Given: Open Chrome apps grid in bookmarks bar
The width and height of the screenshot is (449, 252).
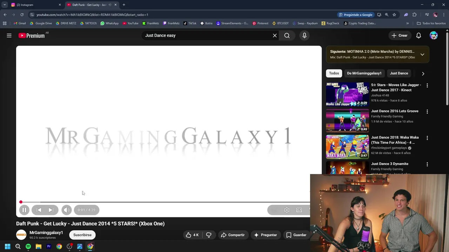Looking at the screenshot, I should 5,23.
